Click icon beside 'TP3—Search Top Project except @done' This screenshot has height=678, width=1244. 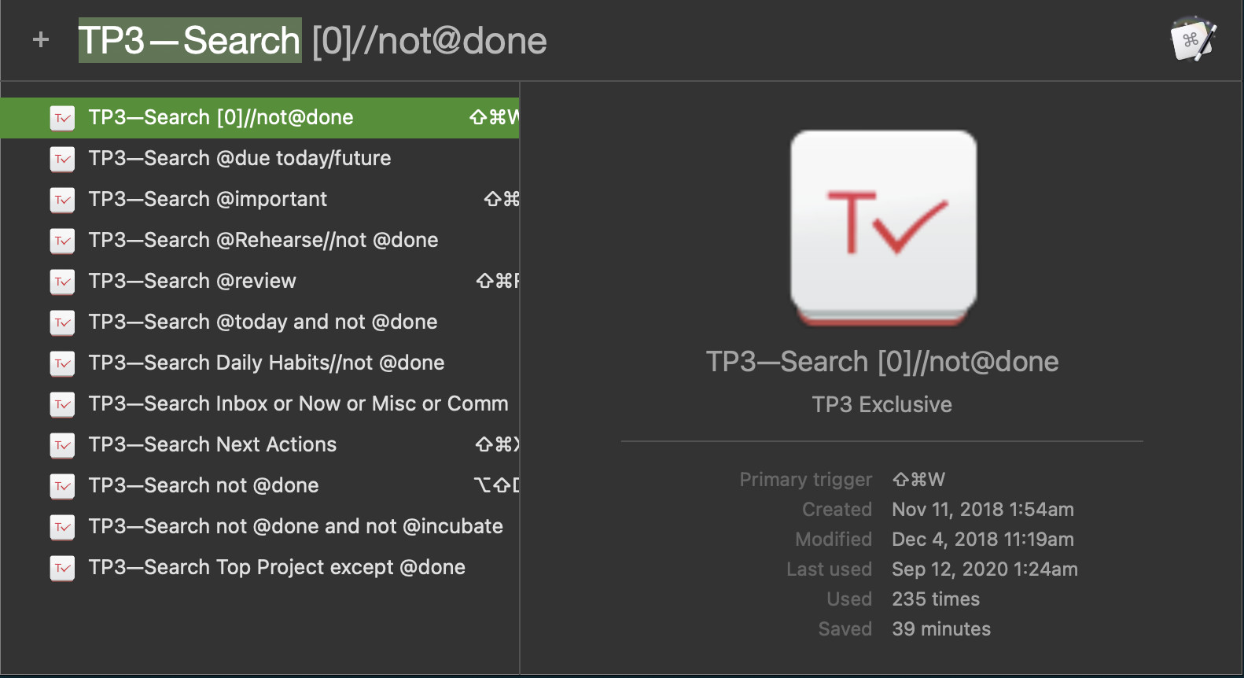click(x=62, y=568)
